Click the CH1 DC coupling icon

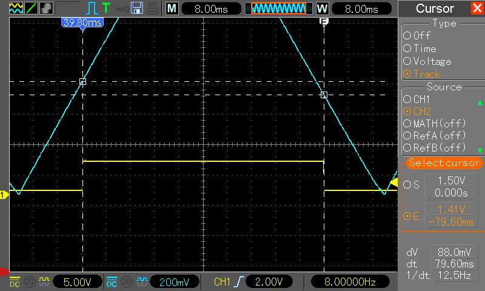coord(15,282)
